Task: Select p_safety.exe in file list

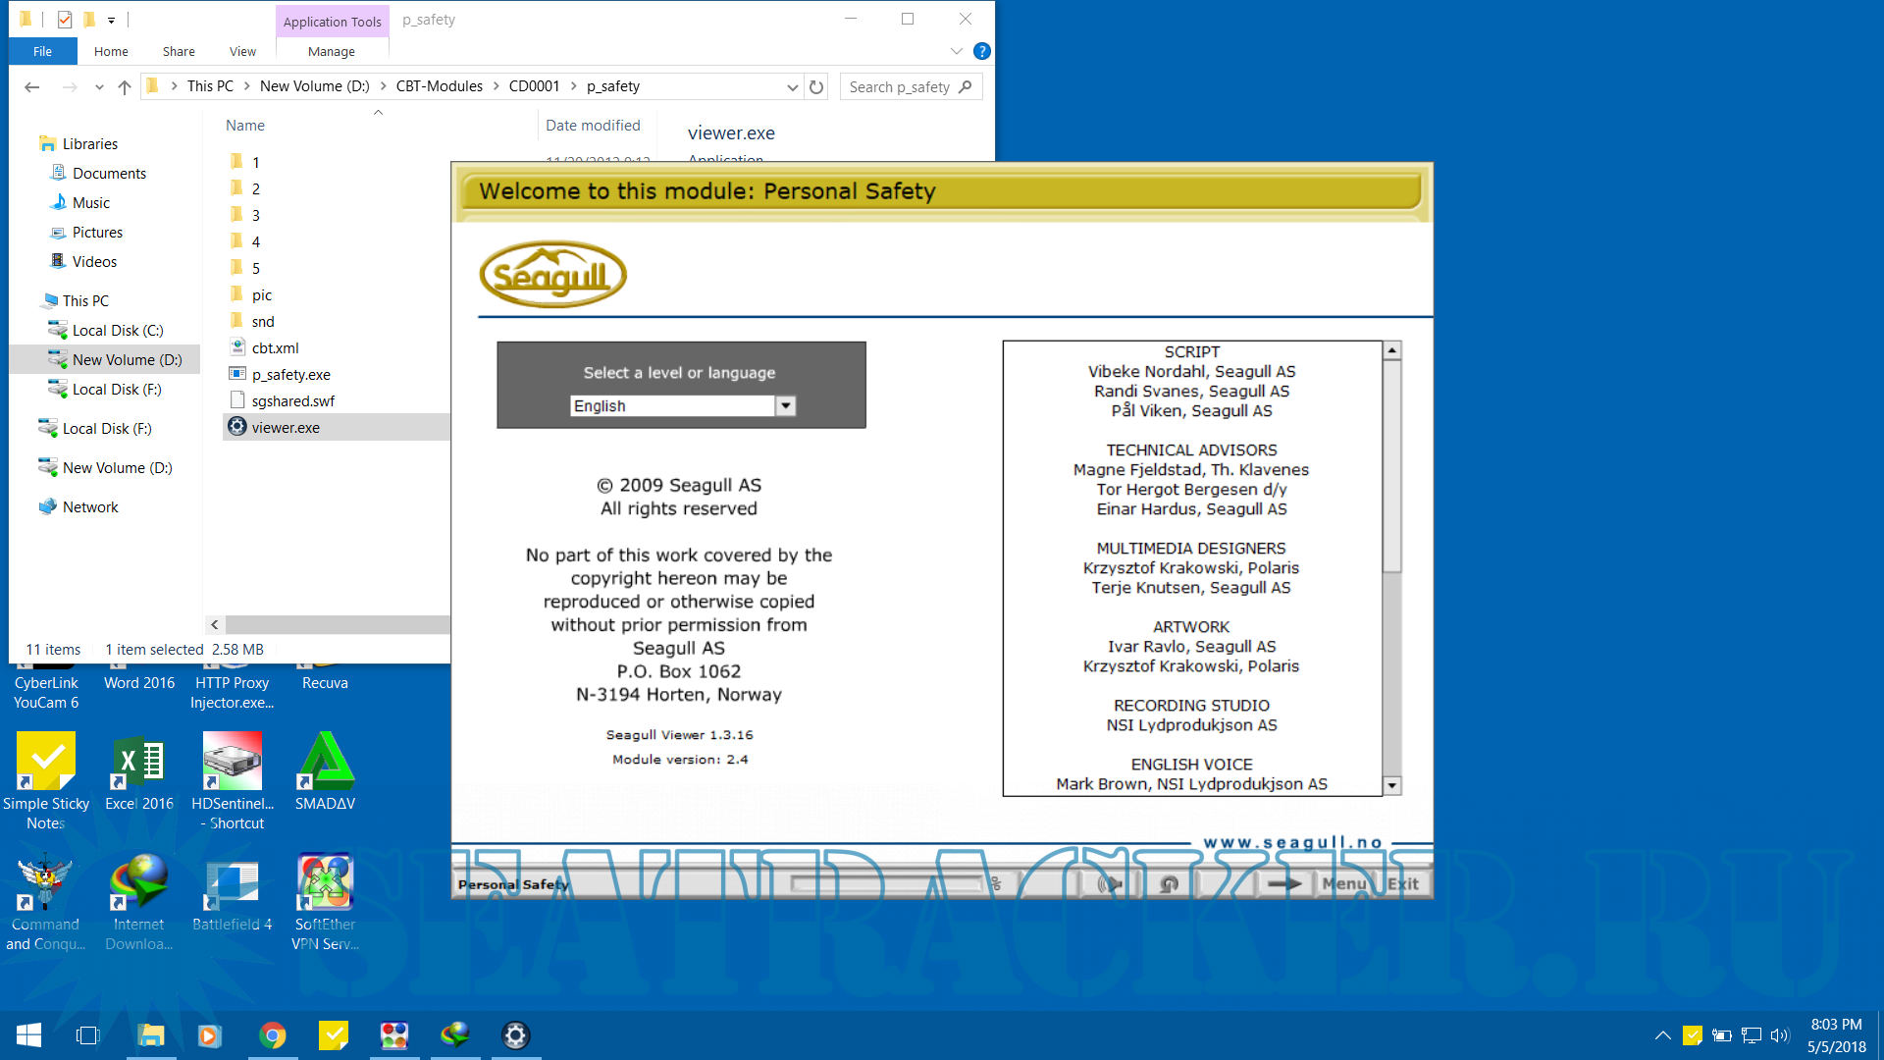Action: pyautogui.click(x=290, y=375)
